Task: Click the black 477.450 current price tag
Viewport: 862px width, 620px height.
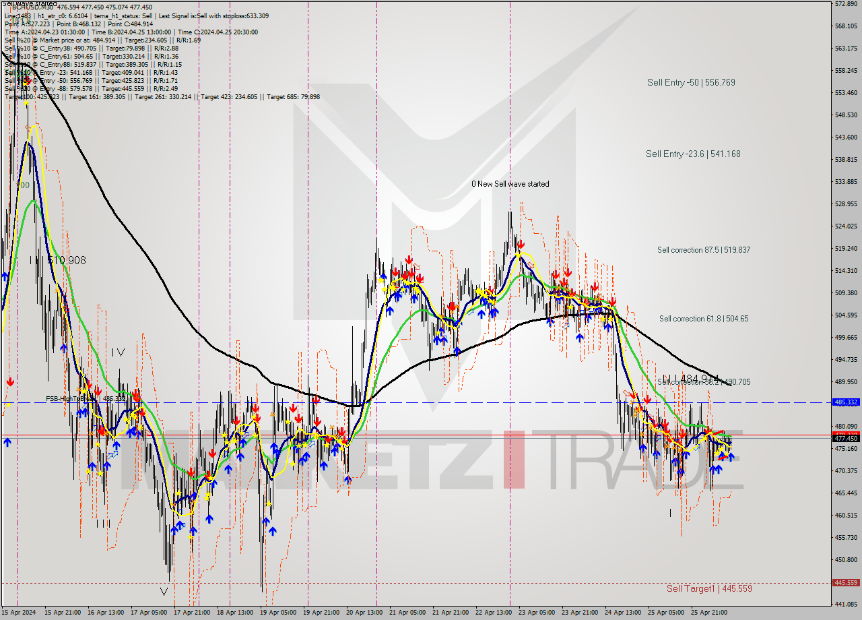Action: pyautogui.click(x=846, y=439)
